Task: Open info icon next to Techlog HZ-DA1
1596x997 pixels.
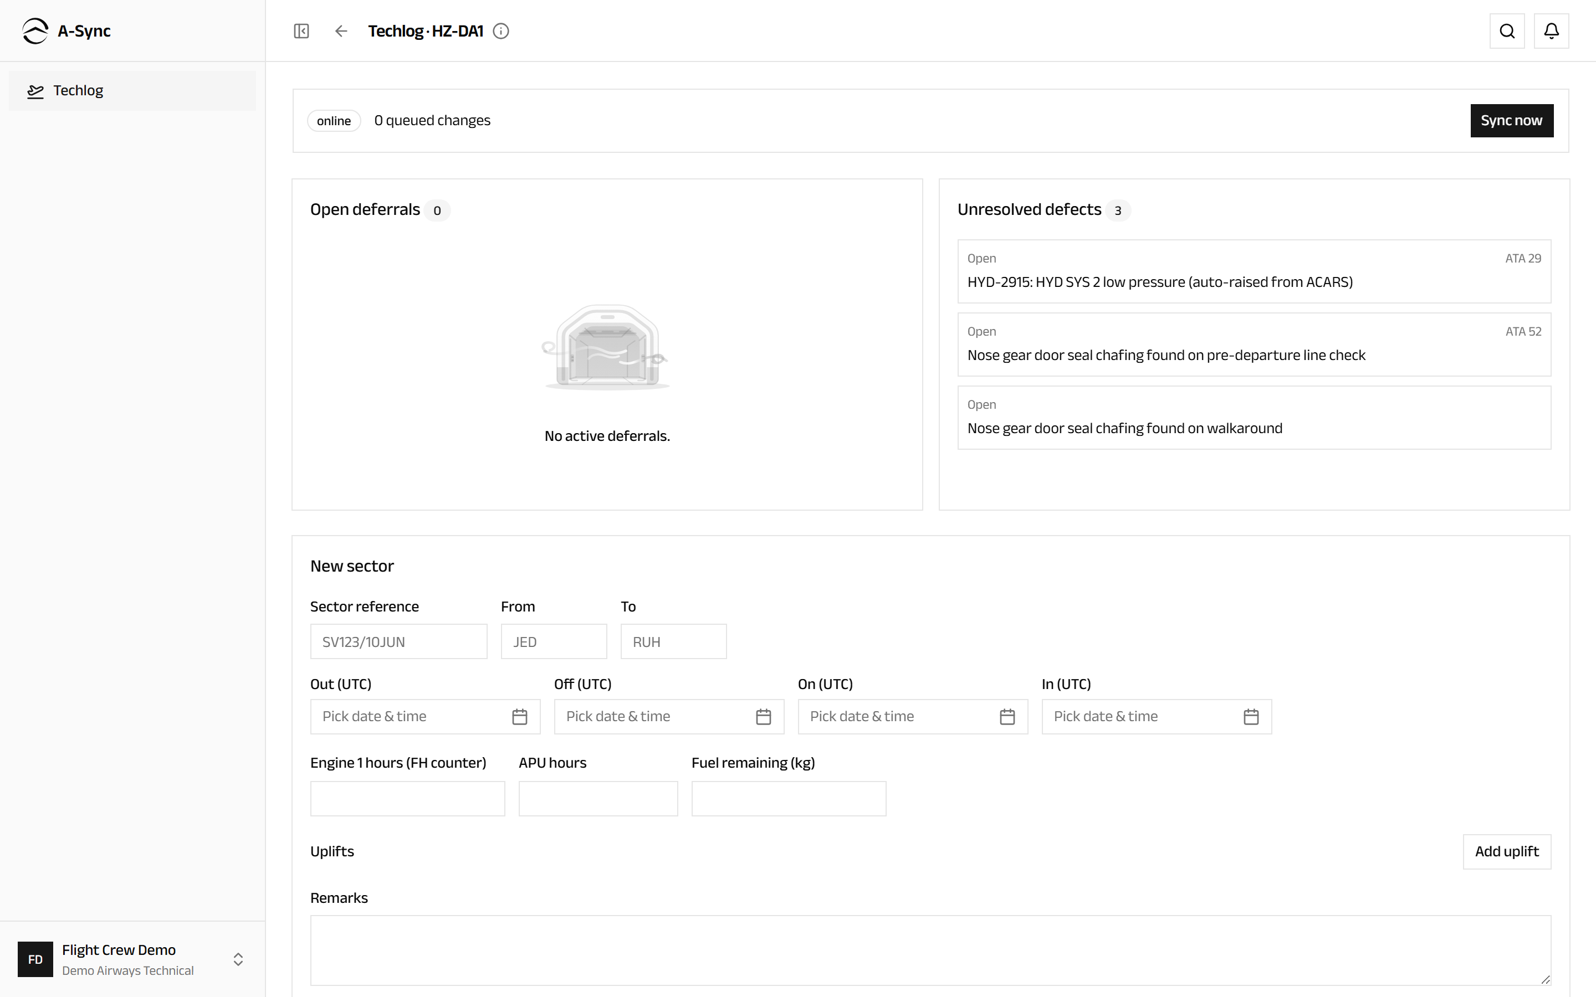Action: click(501, 31)
